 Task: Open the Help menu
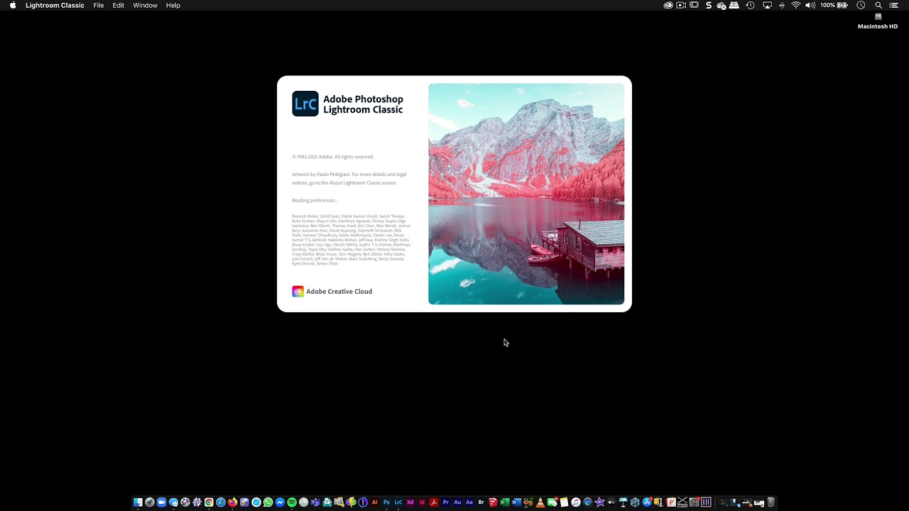point(173,5)
